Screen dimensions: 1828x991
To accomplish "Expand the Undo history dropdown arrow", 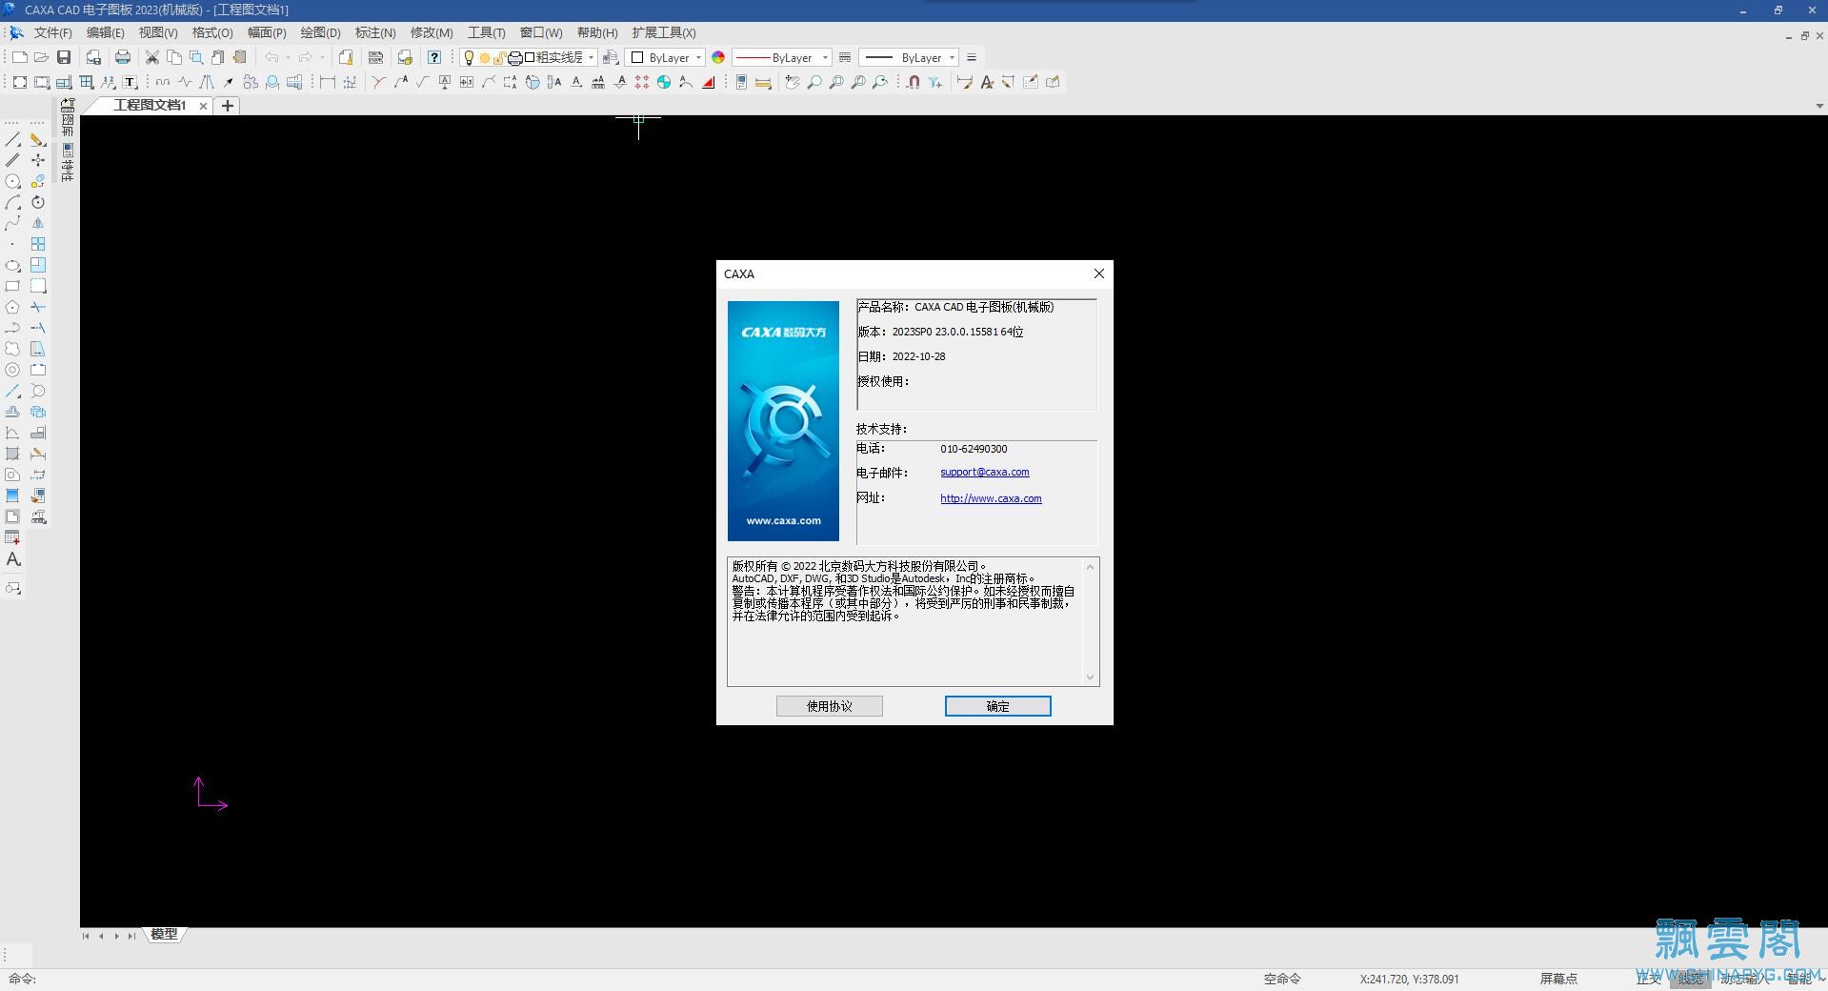I will pos(288,57).
